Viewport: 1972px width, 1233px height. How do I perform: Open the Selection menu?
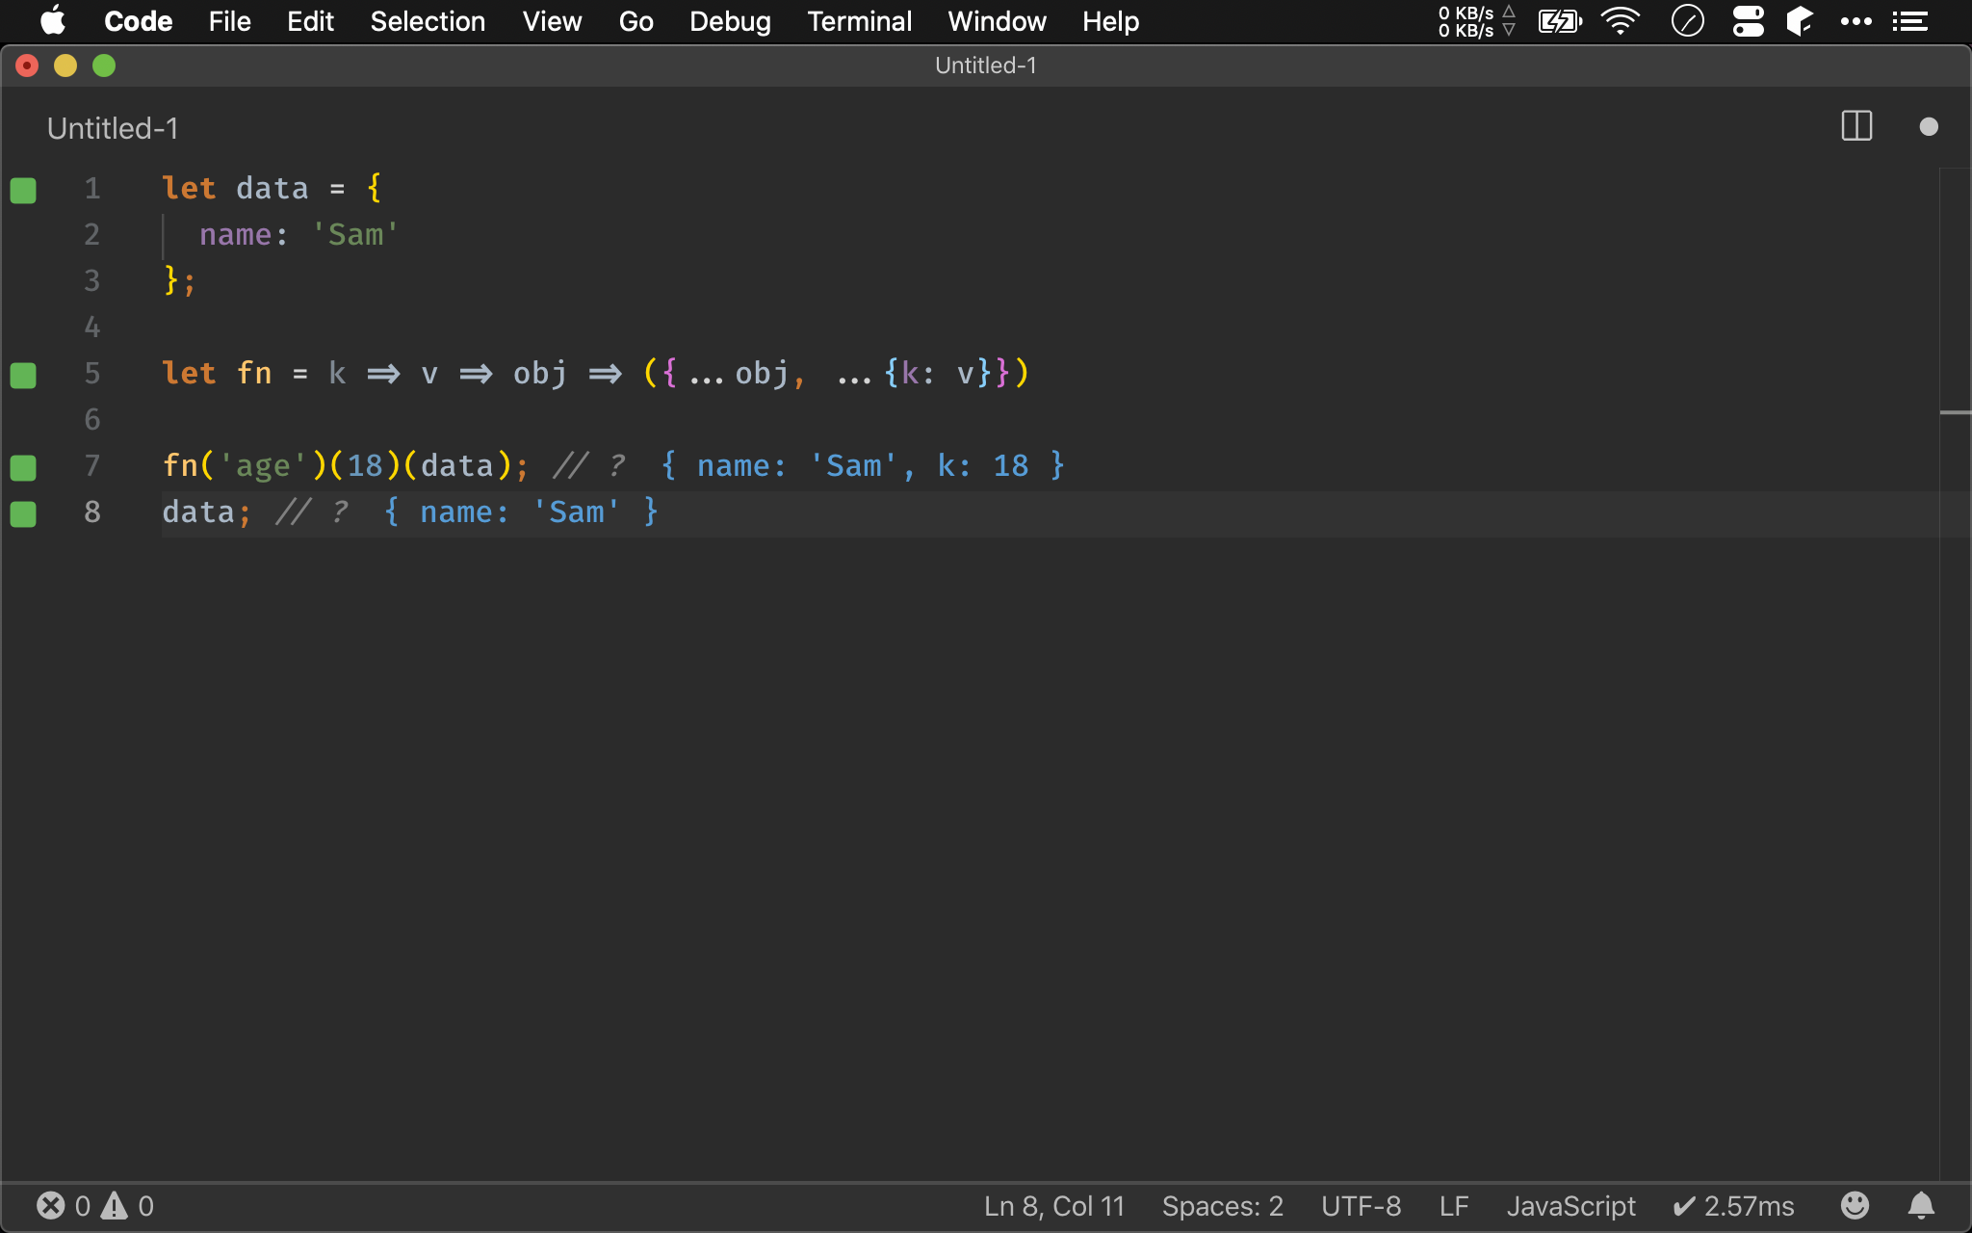click(x=428, y=21)
